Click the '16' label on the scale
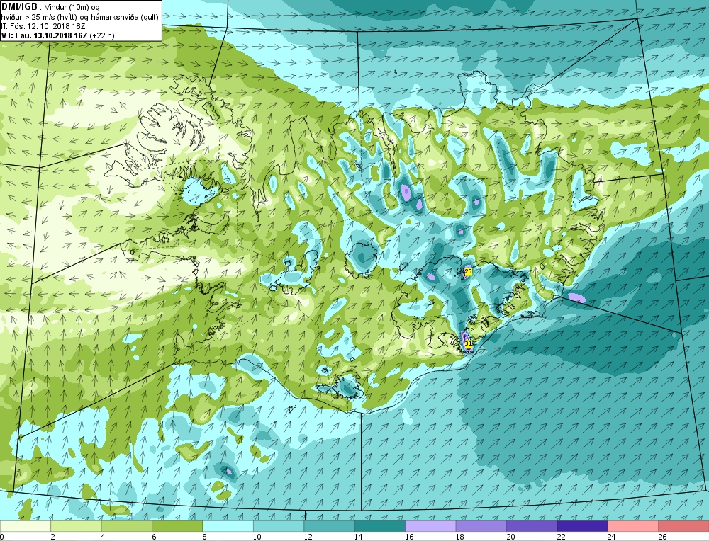Viewport: 709px width, 541px height. (x=409, y=537)
